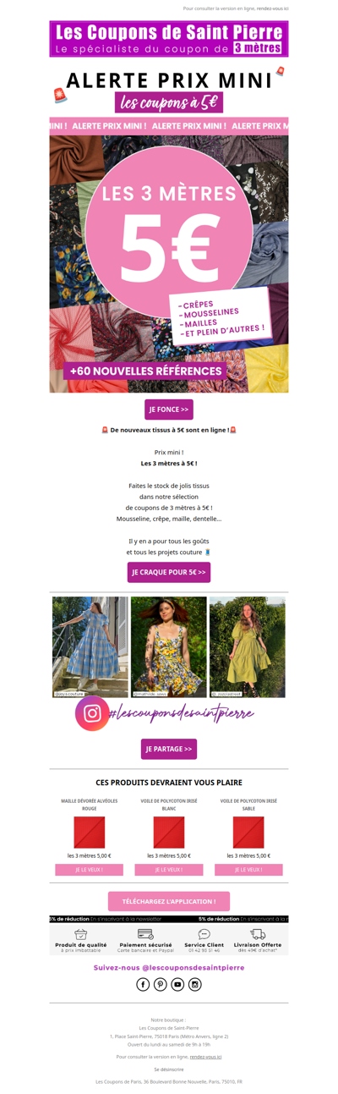Click the Produit de qualité basket icon
The height and width of the screenshot is (1094, 338).
point(81,934)
